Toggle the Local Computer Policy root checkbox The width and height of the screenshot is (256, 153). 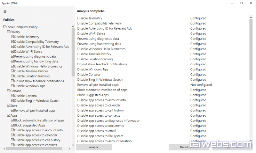click(5, 27)
